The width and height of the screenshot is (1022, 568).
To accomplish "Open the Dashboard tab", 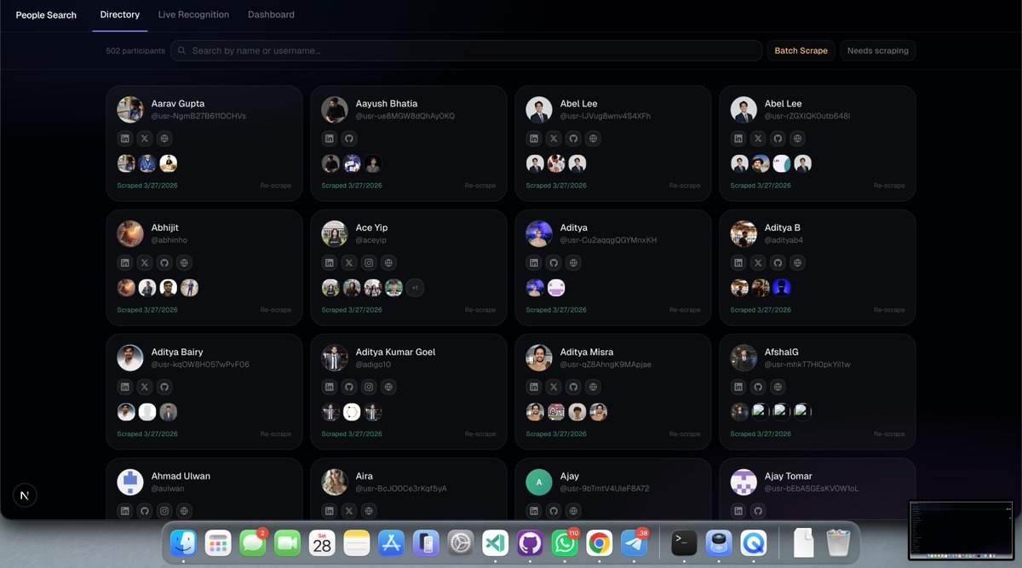I will 271,14.
